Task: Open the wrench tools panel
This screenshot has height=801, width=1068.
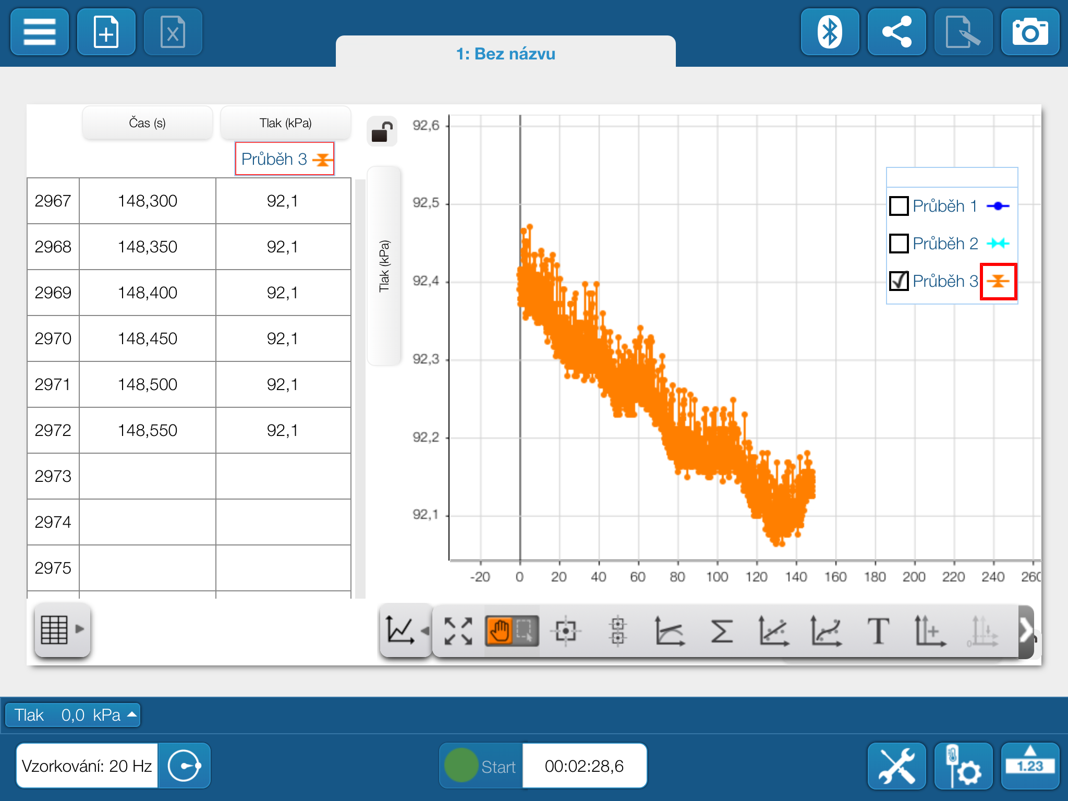Action: click(896, 766)
